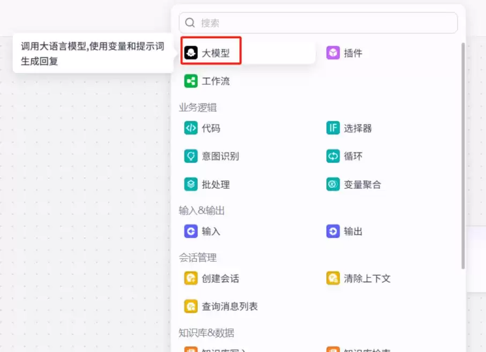This screenshot has width=486, height=352.
Task: Click the search magnifier icon
Action: pyautogui.click(x=190, y=23)
